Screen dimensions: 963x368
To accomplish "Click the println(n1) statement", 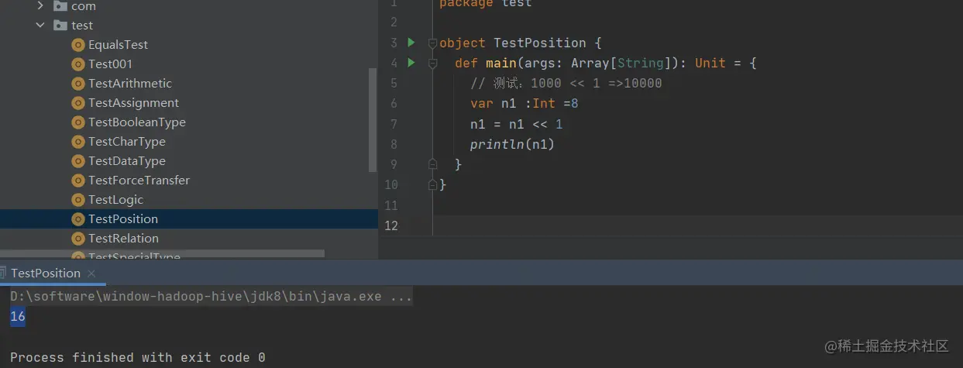I will (x=513, y=144).
